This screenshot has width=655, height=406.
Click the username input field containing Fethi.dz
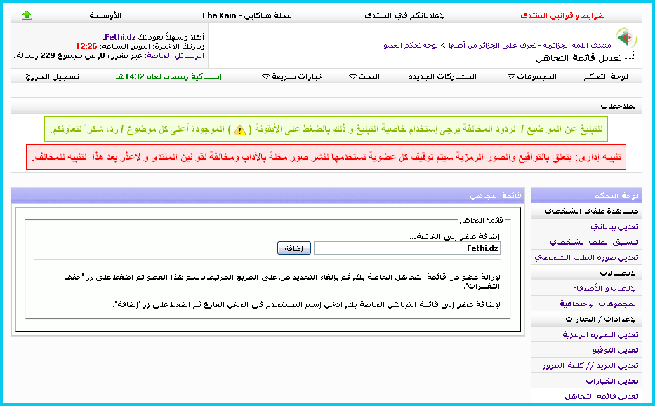(x=406, y=248)
